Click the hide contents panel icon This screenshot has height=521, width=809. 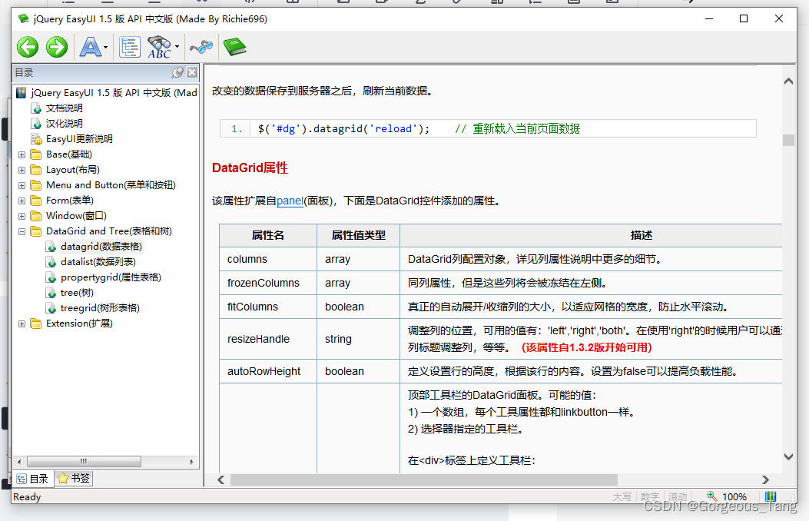click(130, 47)
